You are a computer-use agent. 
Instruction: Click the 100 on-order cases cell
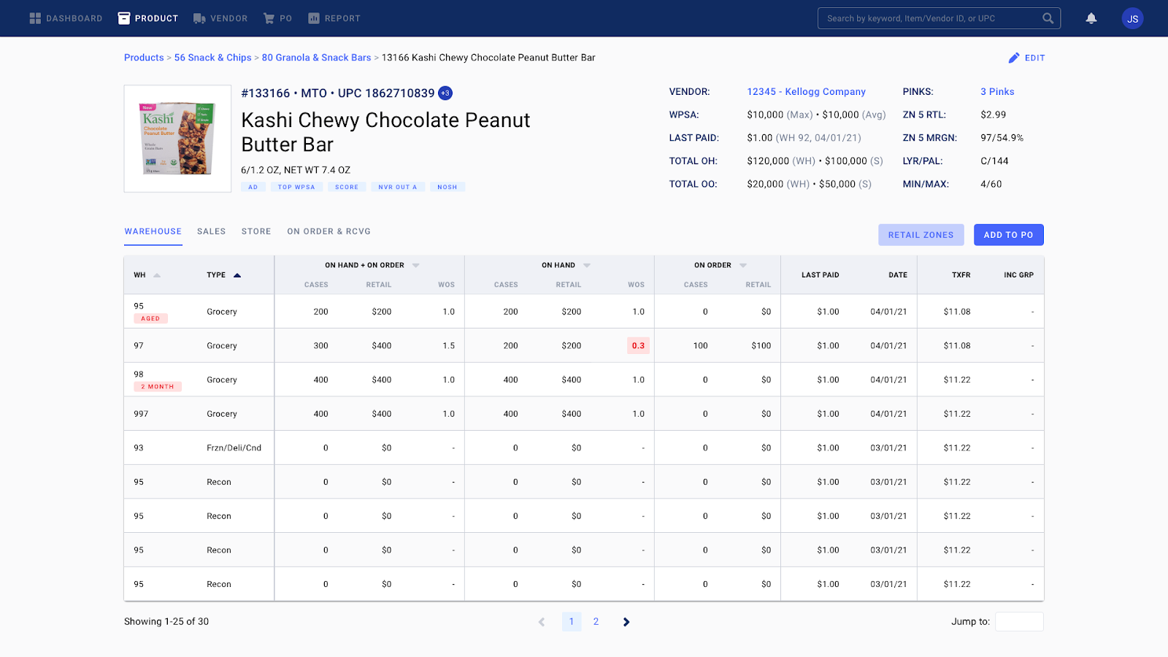(x=701, y=346)
